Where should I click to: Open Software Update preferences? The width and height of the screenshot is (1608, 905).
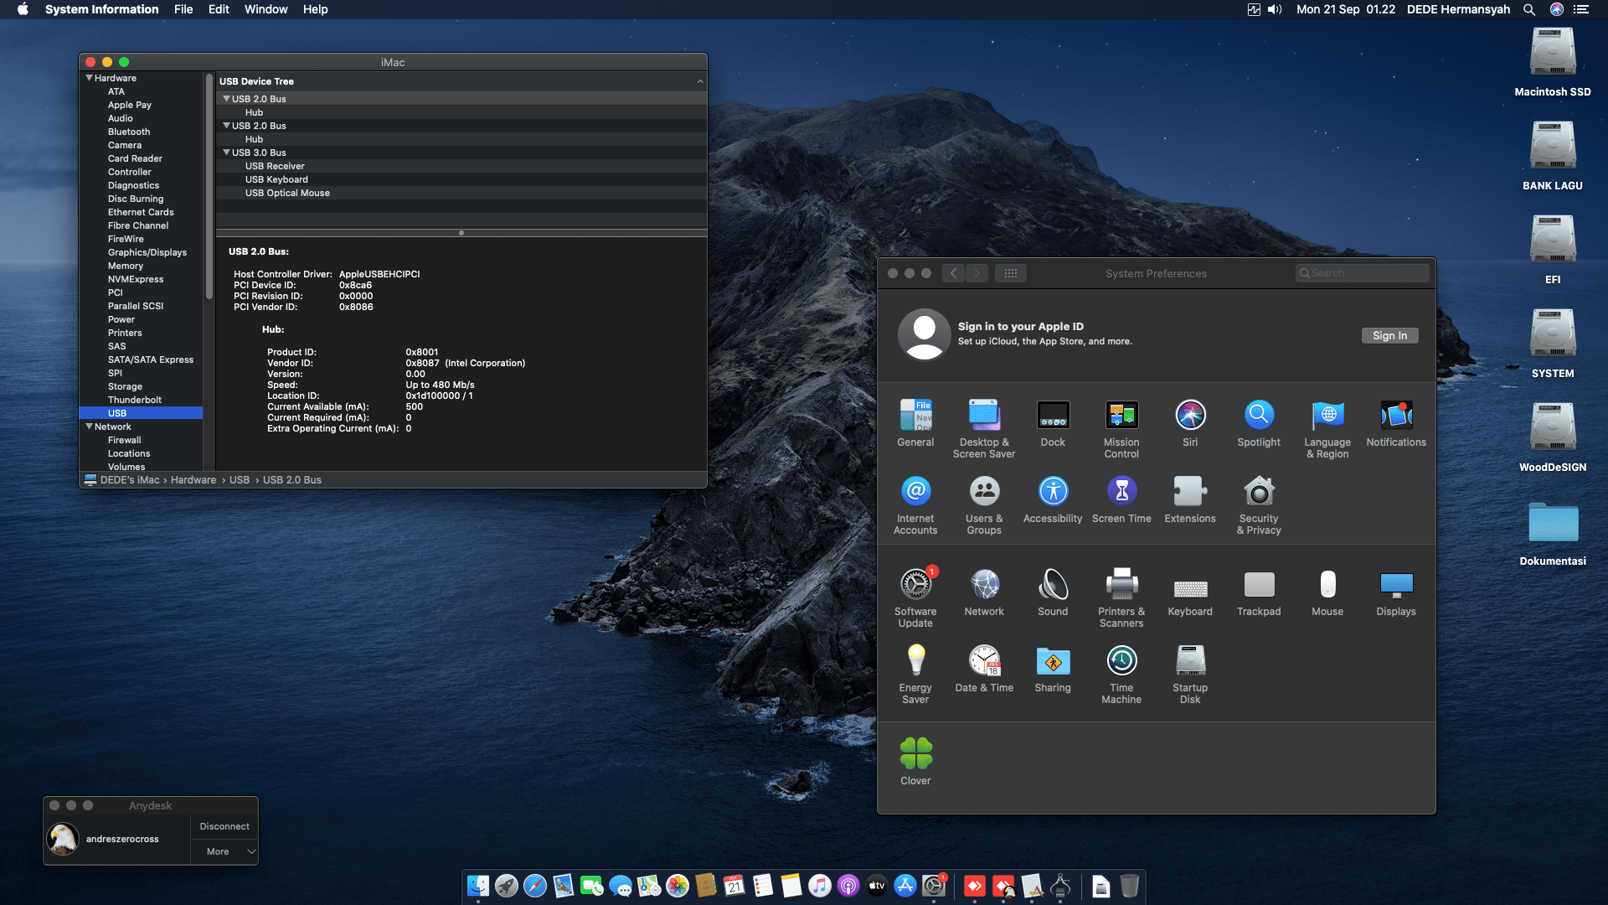coord(915,586)
